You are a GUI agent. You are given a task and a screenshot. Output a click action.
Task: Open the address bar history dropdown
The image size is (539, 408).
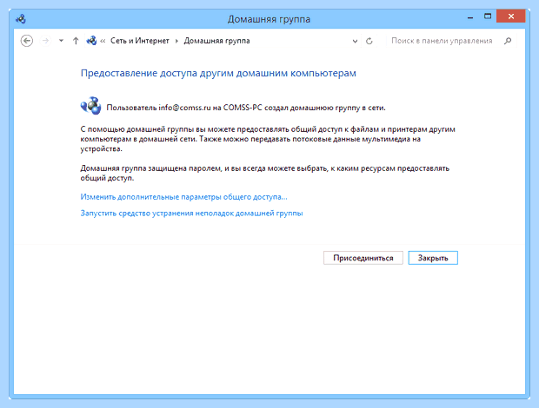[x=355, y=41]
